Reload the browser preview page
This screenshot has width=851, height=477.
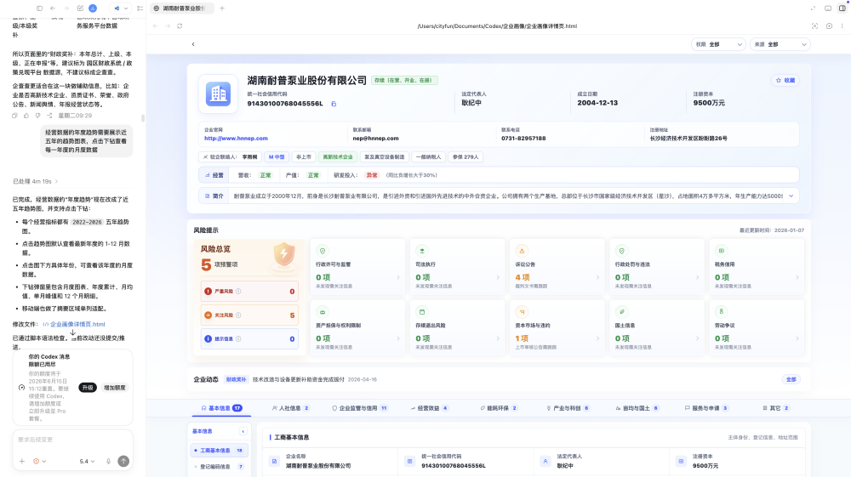180,26
